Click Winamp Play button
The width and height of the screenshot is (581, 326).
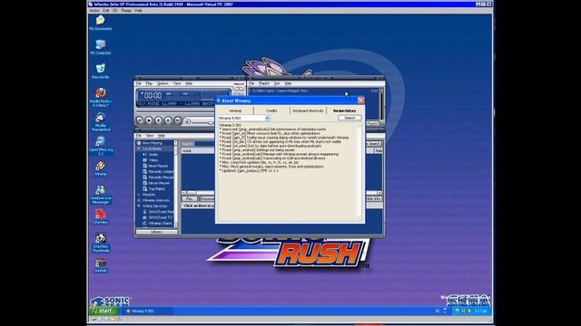tap(149, 120)
